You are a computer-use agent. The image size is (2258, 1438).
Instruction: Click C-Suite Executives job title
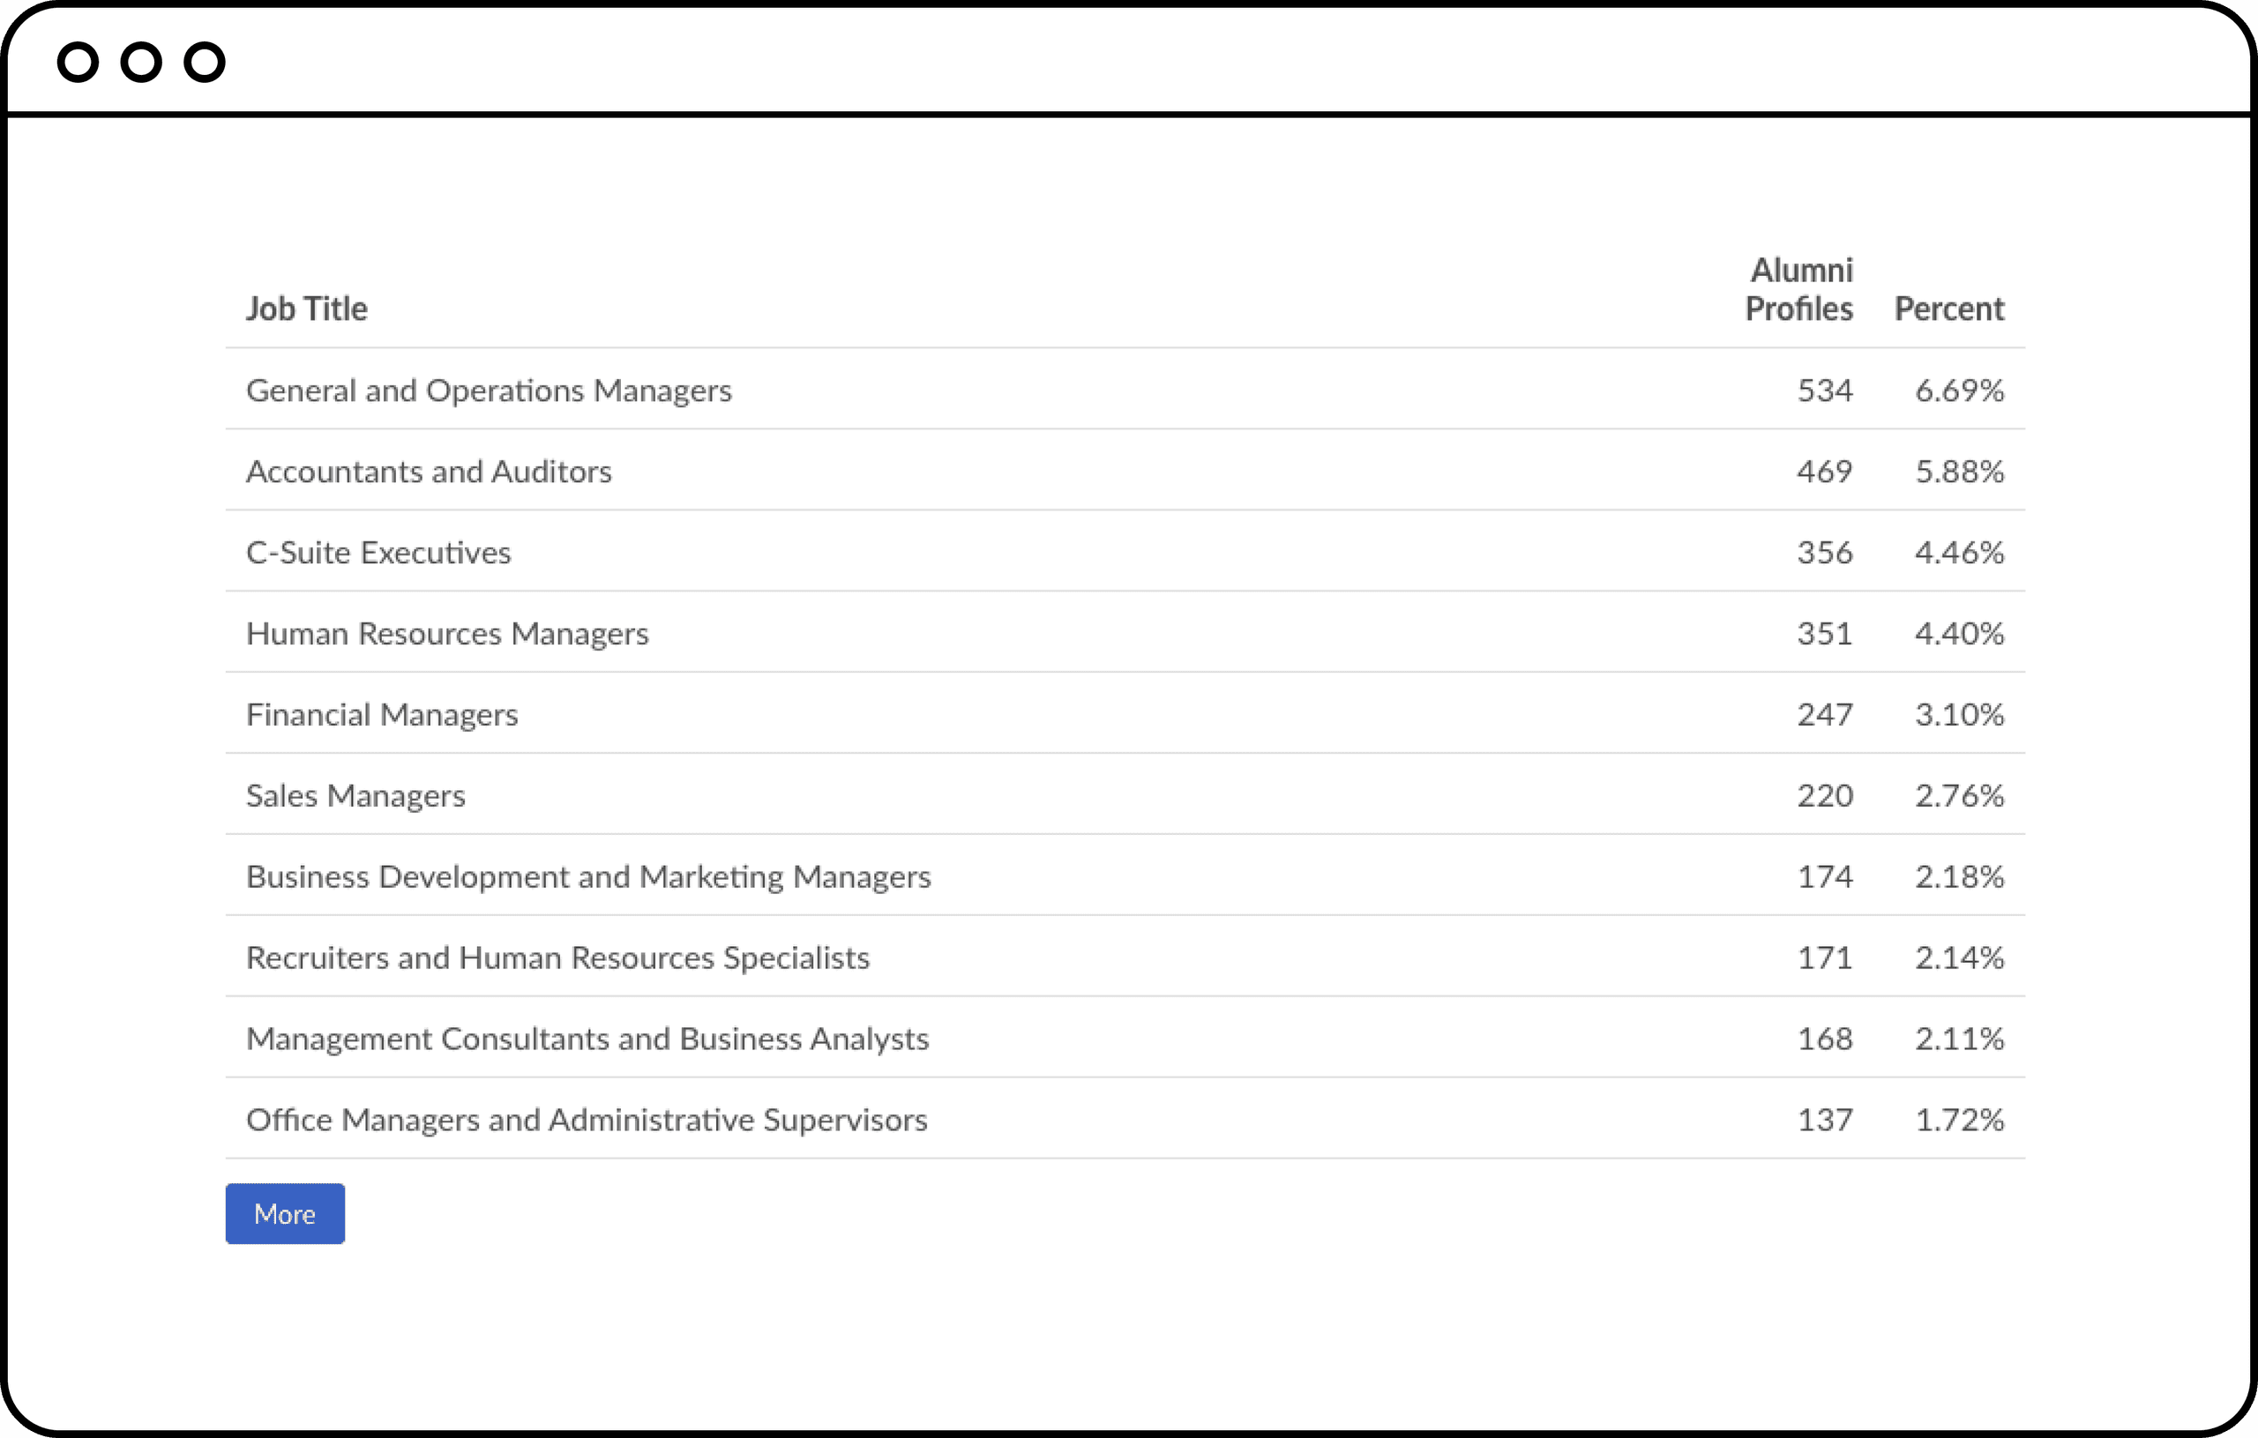[x=378, y=552]
